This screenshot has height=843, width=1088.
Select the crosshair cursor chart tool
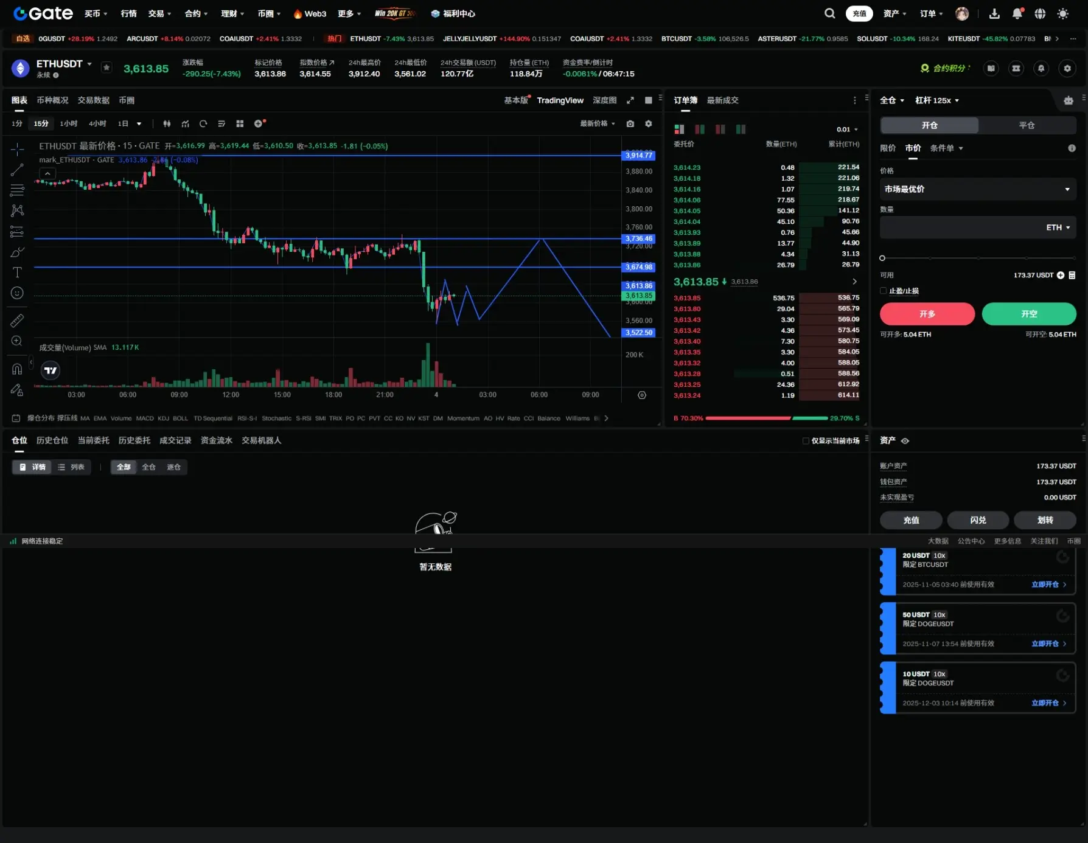[x=17, y=149]
